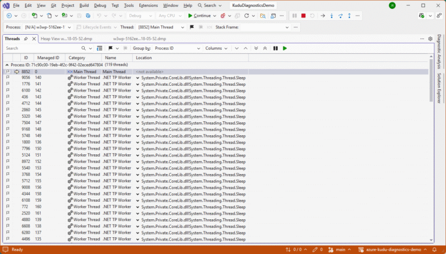Click the Show Next Statement arrow icon
Screen dimensions: 446x254
[x=323, y=16]
